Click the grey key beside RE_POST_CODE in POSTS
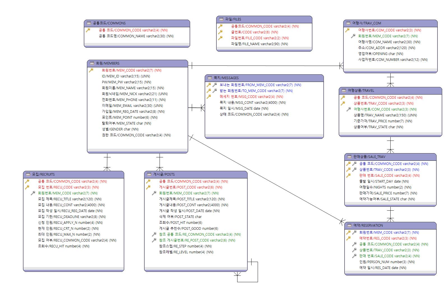 (x=154, y=240)
